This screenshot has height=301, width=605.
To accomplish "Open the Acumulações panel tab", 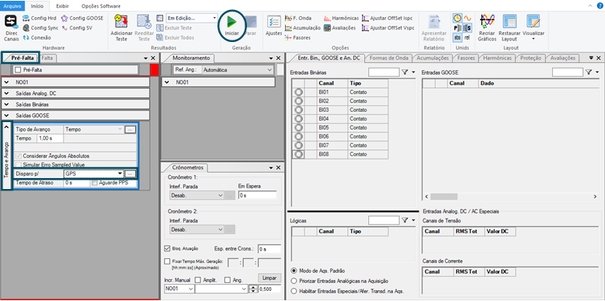I will click(x=433, y=58).
